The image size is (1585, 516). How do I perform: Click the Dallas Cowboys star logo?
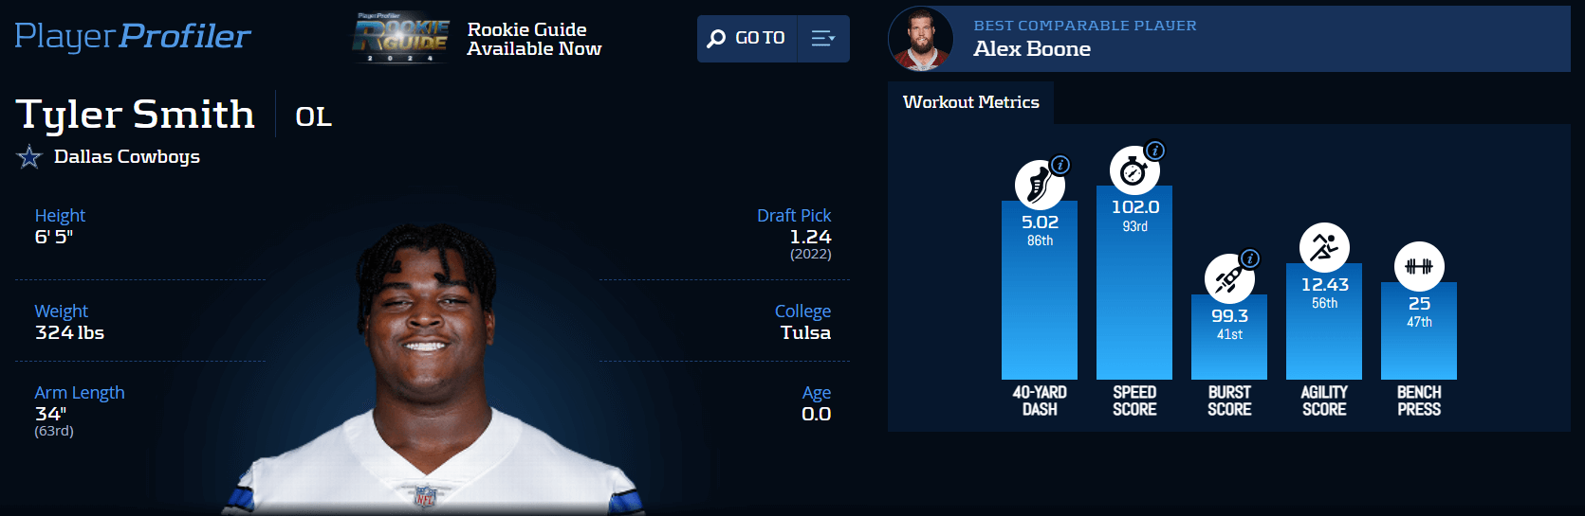(29, 156)
